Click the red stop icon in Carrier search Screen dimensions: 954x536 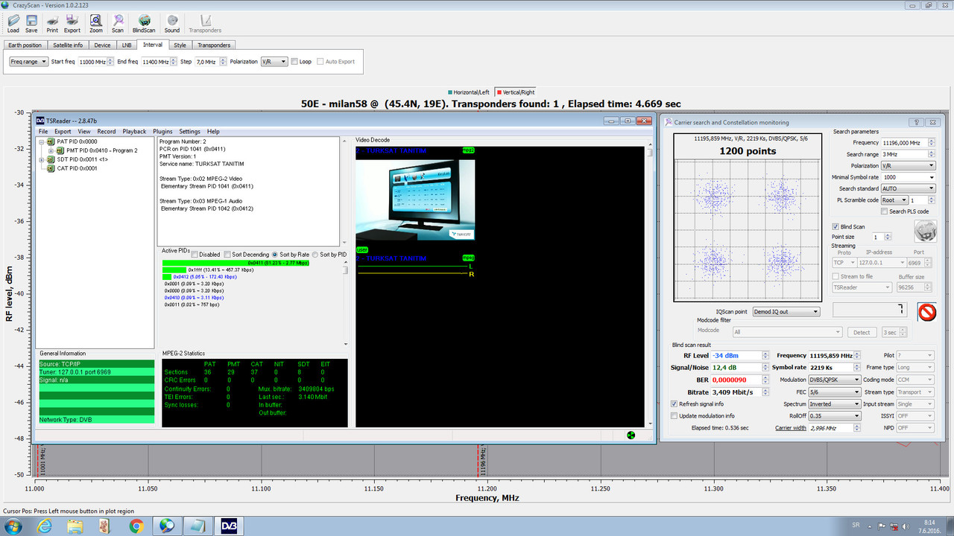pyautogui.click(x=926, y=311)
